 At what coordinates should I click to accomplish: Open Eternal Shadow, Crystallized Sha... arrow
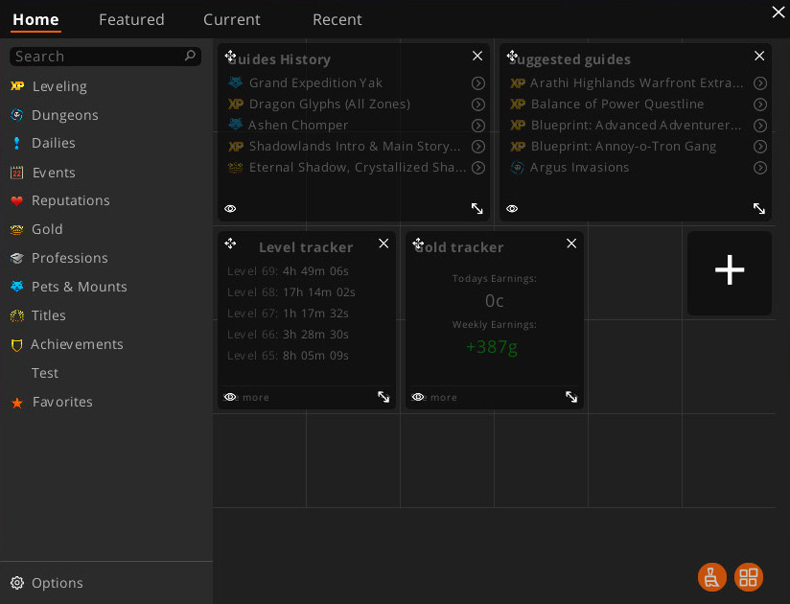pos(478,168)
